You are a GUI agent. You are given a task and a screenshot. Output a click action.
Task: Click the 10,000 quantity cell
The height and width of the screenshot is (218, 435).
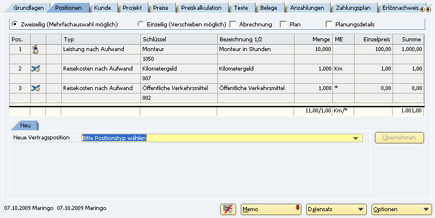tap(313, 49)
